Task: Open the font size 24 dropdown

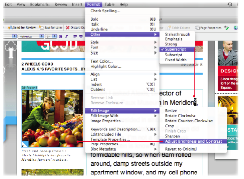Action: pos(51,36)
